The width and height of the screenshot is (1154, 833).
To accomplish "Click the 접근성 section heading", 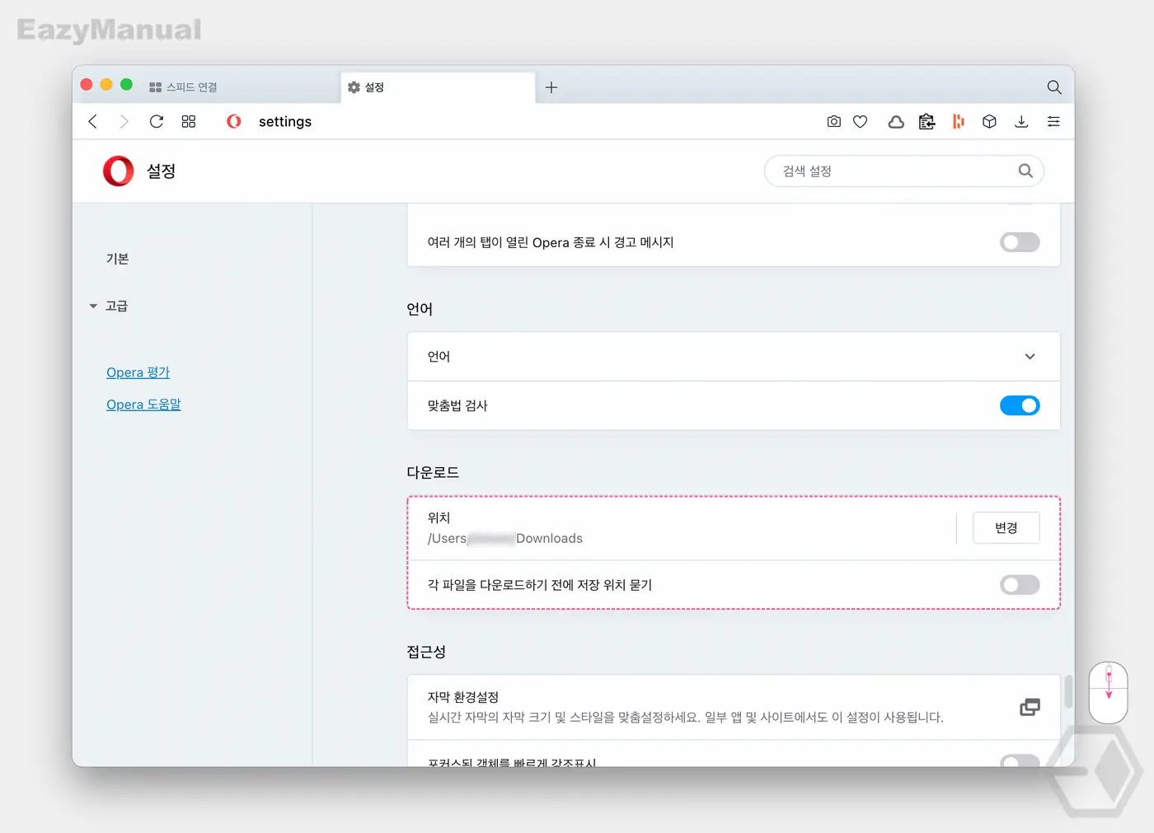I will pos(426,652).
